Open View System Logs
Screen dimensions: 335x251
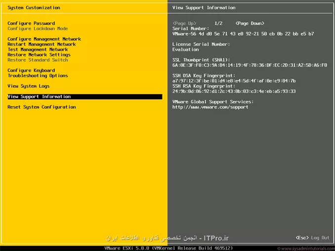[x=29, y=86]
